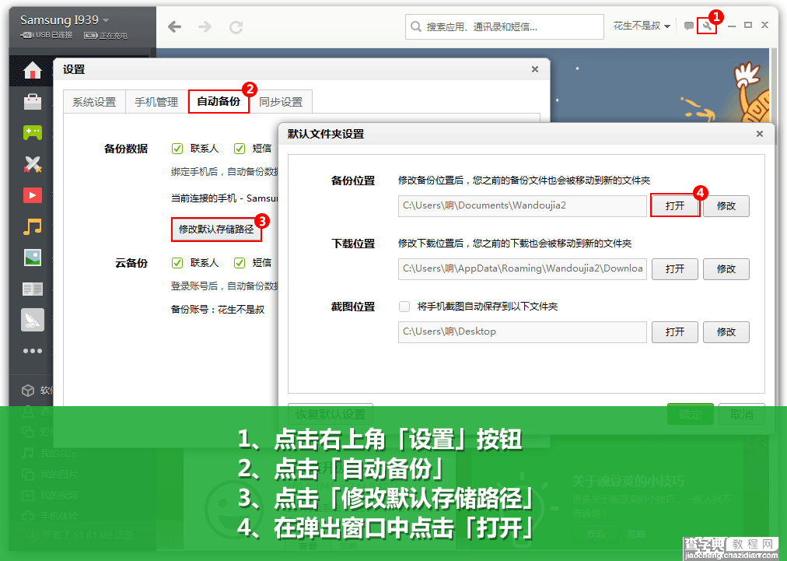The width and height of the screenshot is (787, 561).
Task: Expand the 花生不是叔 account menu
Action: coord(642,26)
